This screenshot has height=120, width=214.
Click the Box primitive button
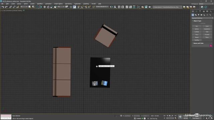(x=197, y=26)
